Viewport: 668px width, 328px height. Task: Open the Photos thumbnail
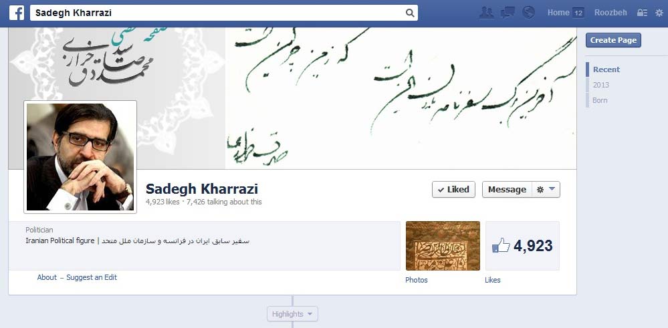(x=443, y=245)
